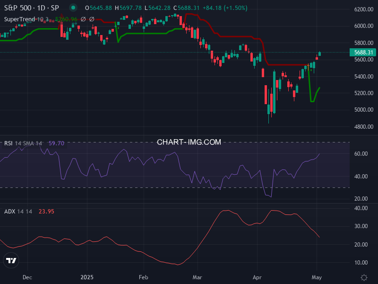This screenshot has height=284, width=378.
Task: Click the Feb time axis label
Action: pos(144,277)
